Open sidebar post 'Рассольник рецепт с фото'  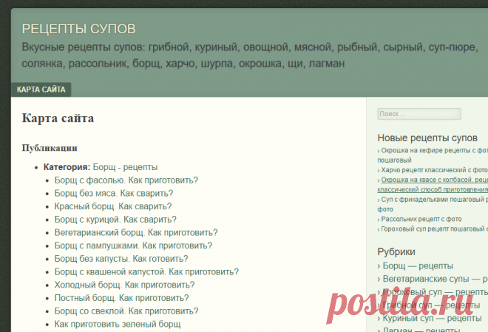(421, 220)
